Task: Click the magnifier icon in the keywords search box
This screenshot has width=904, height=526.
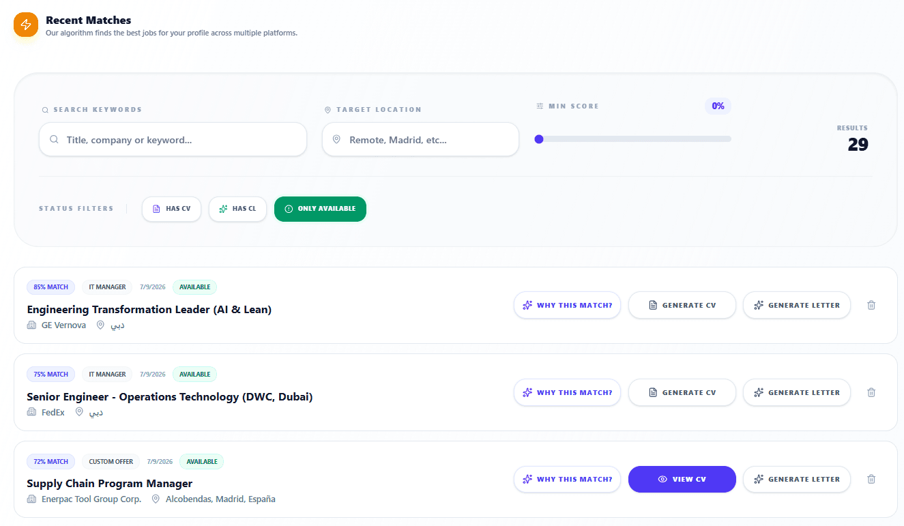Action: point(54,140)
